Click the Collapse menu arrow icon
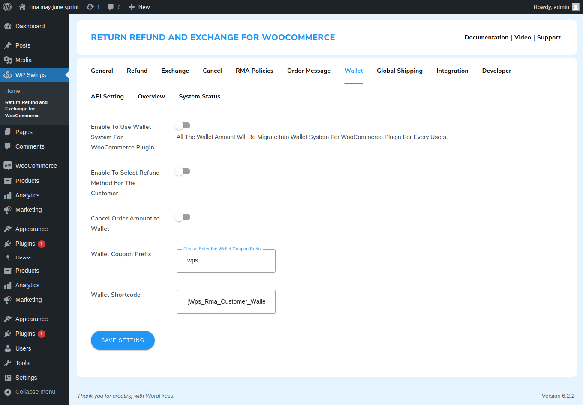Image resolution: width=583 pixels, height=405 pixels. [8, 392]
